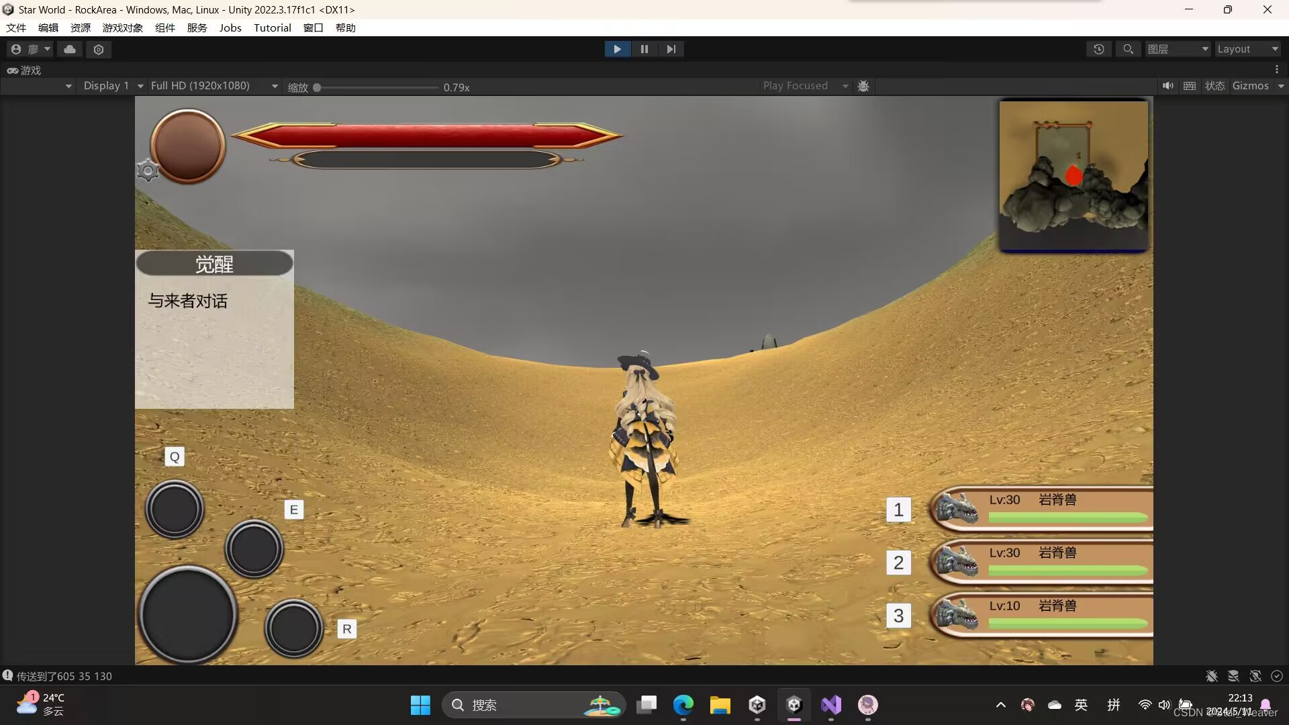This screenshot has height=725, width=1289.
Task: Open the Unity Cloud services icon
Action: pyautogui.click(x=70, y=49)
